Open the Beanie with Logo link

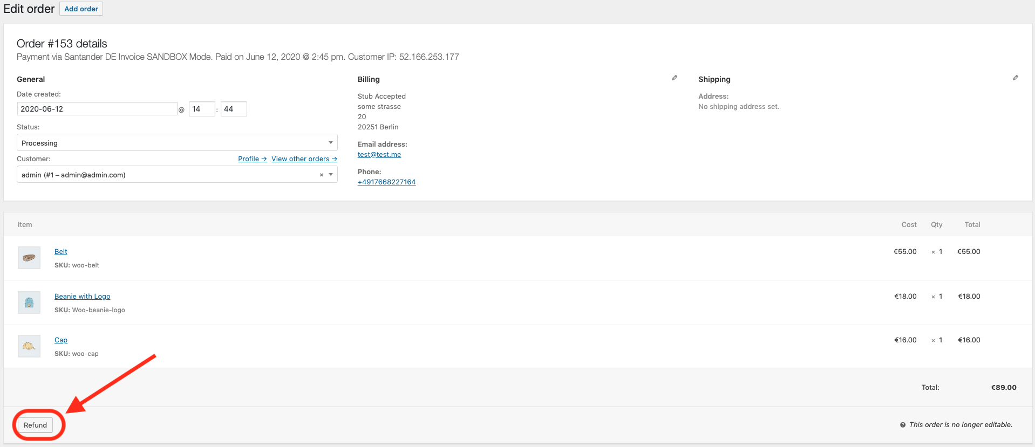83,296
